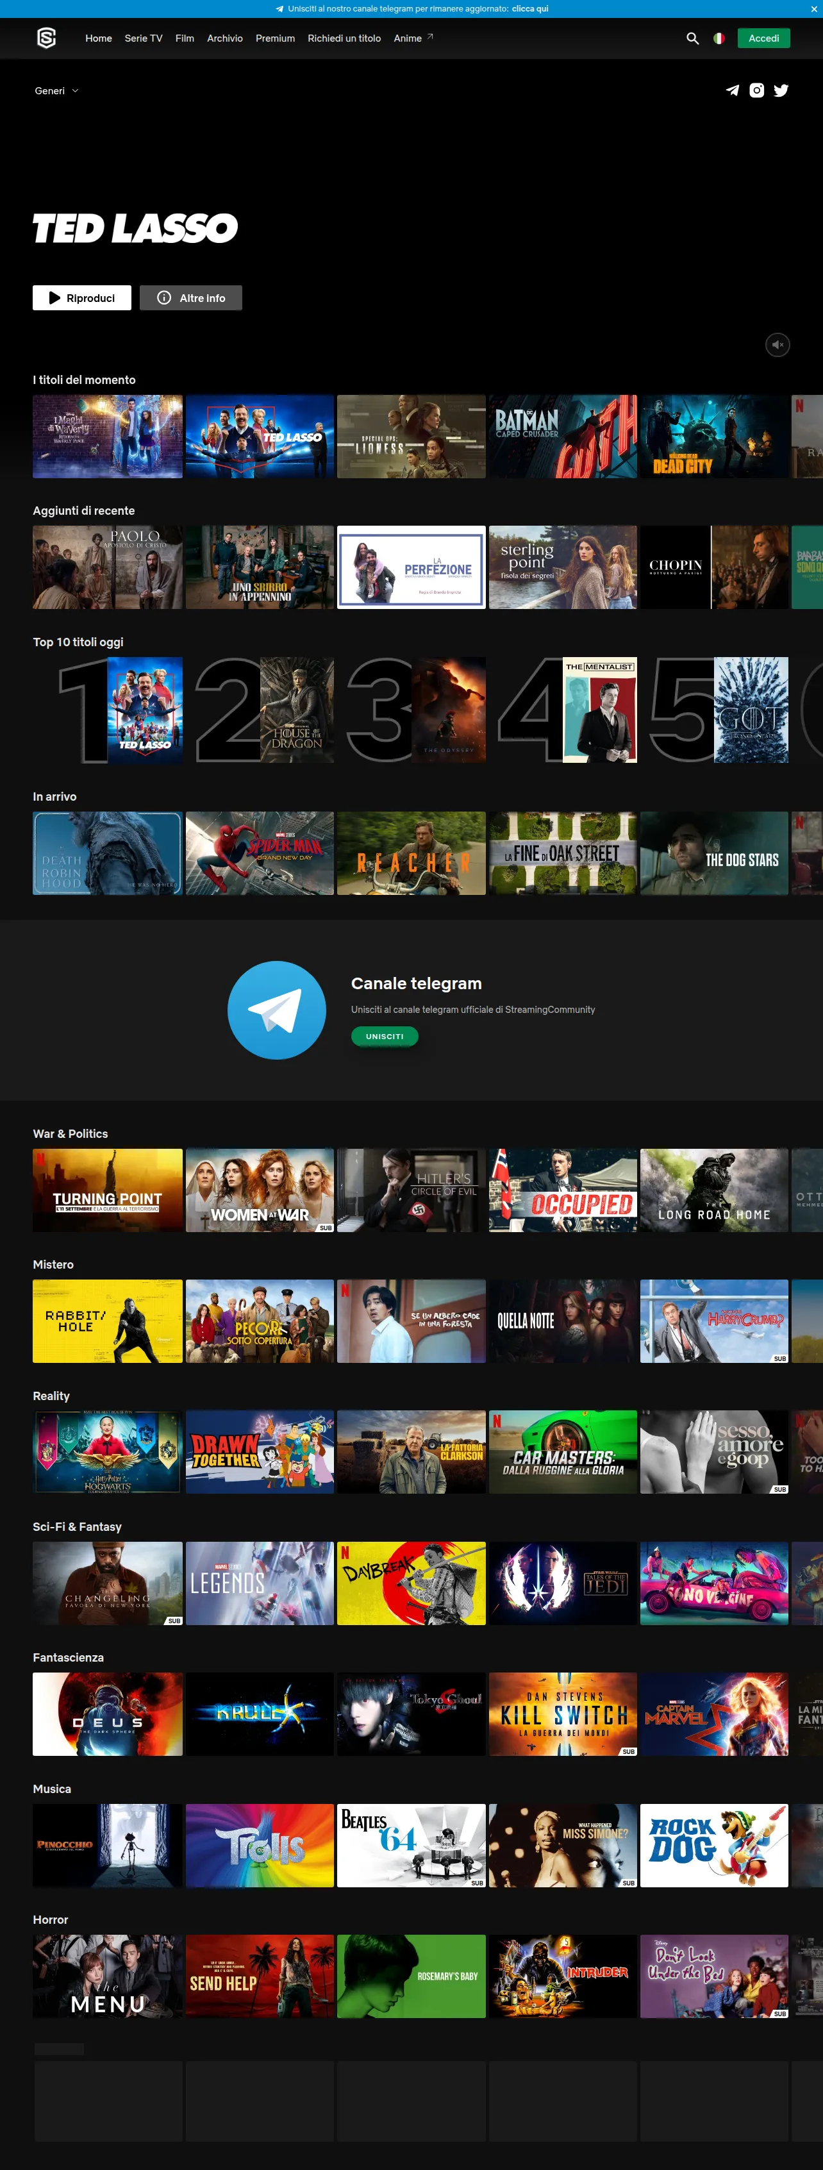The image size is (823, 2170).
Task: Open Chopin thumbnail
Action: [714, 567]
